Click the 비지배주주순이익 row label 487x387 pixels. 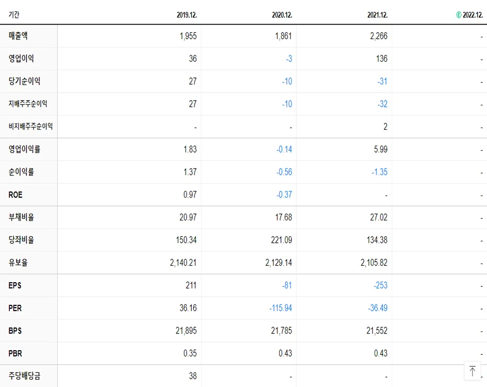tap(31, 126)
